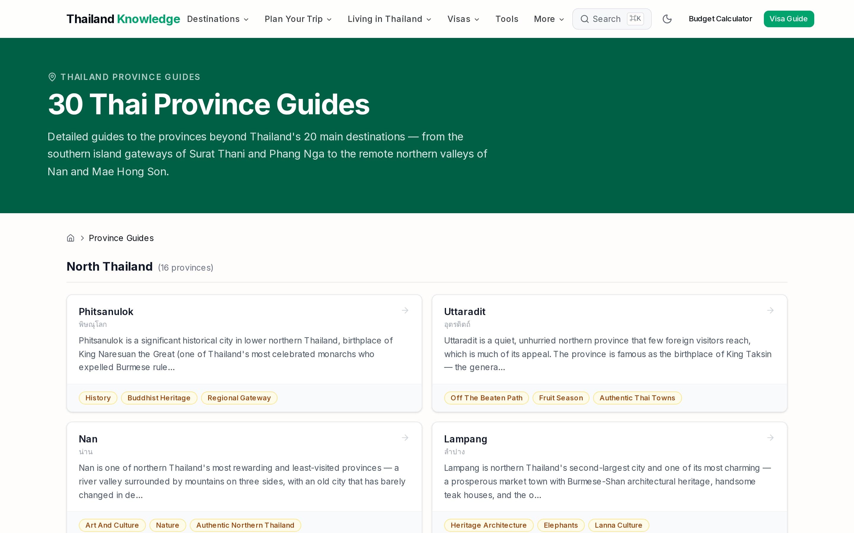
Task: Click the arrow icon on Nan card
Action: pyautogui.click(x=405, y=437)
